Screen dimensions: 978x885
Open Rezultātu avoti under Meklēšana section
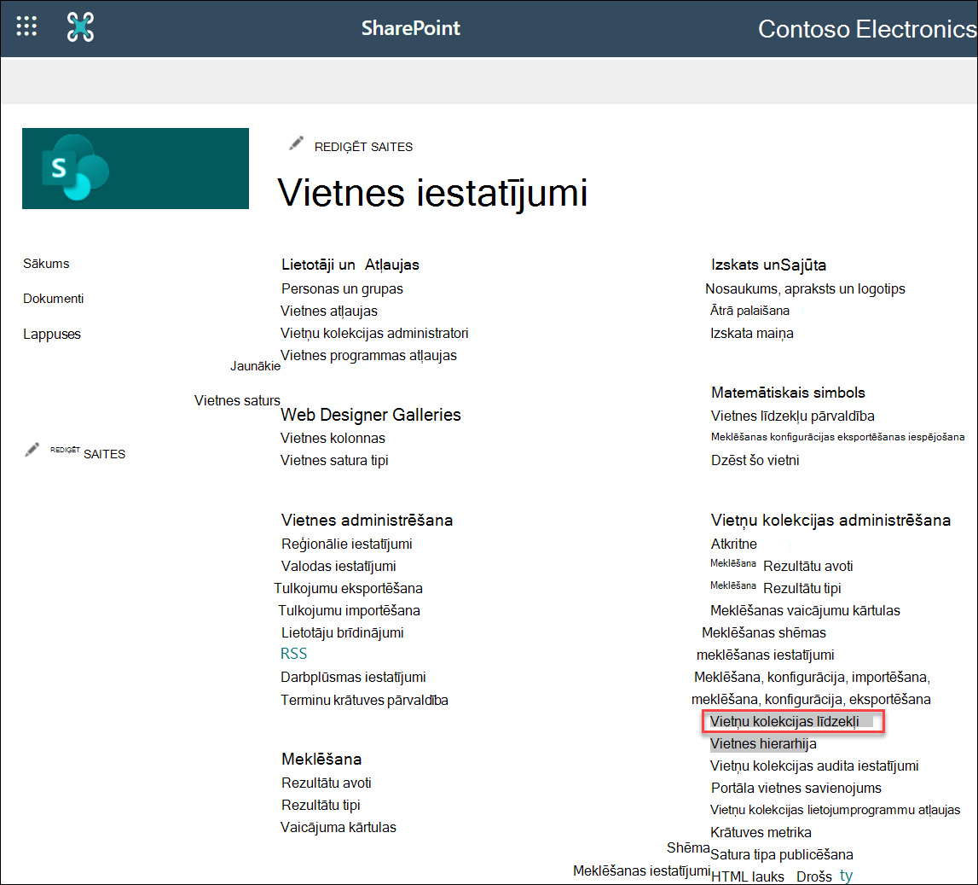(327, 783)
